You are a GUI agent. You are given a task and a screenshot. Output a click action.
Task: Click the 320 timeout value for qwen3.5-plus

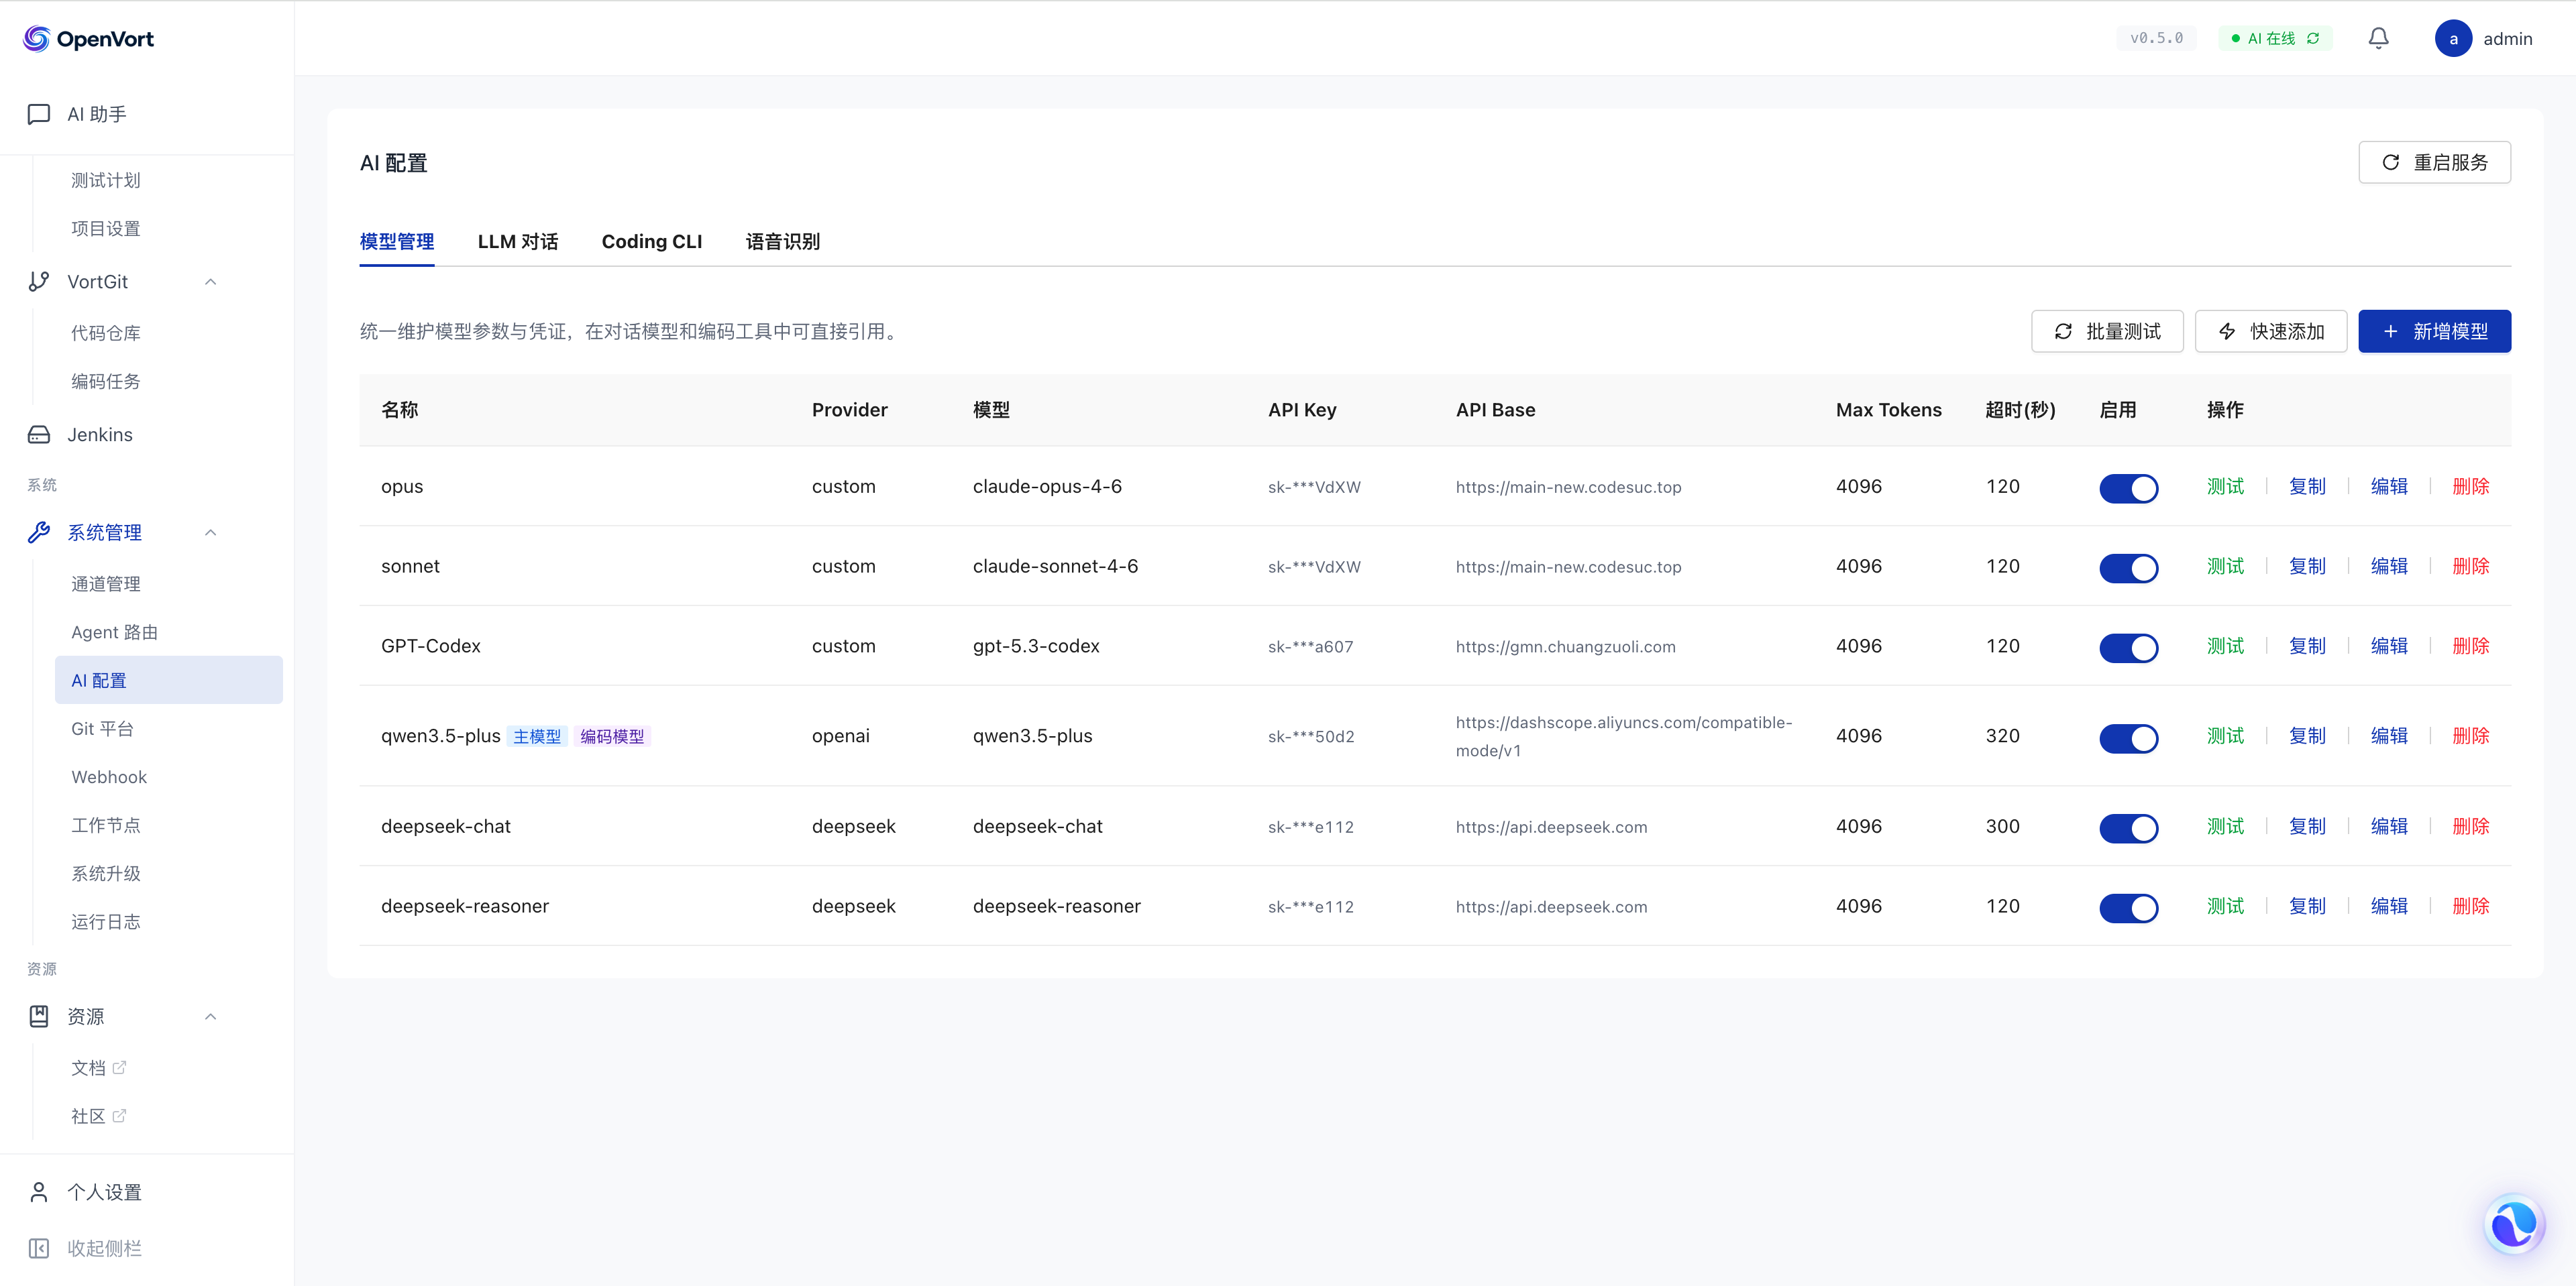coord(2003,736)
